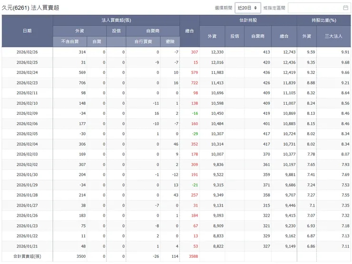Open the calendar icon in date field
This screenshot has width=352, height=264.
[x=345, y=8]
